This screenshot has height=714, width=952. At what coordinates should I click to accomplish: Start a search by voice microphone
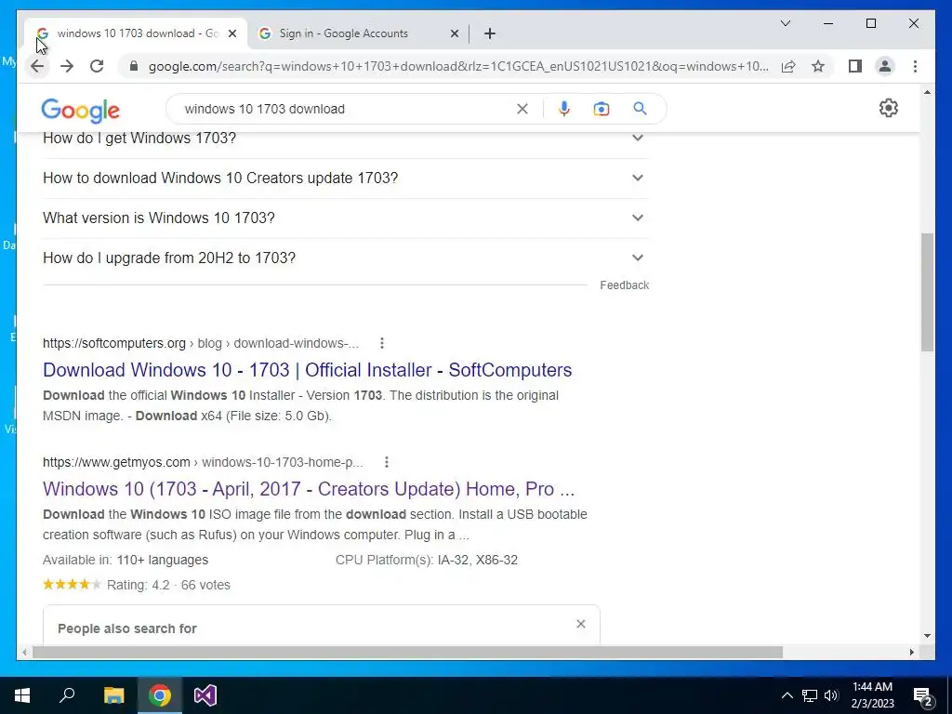564,109
